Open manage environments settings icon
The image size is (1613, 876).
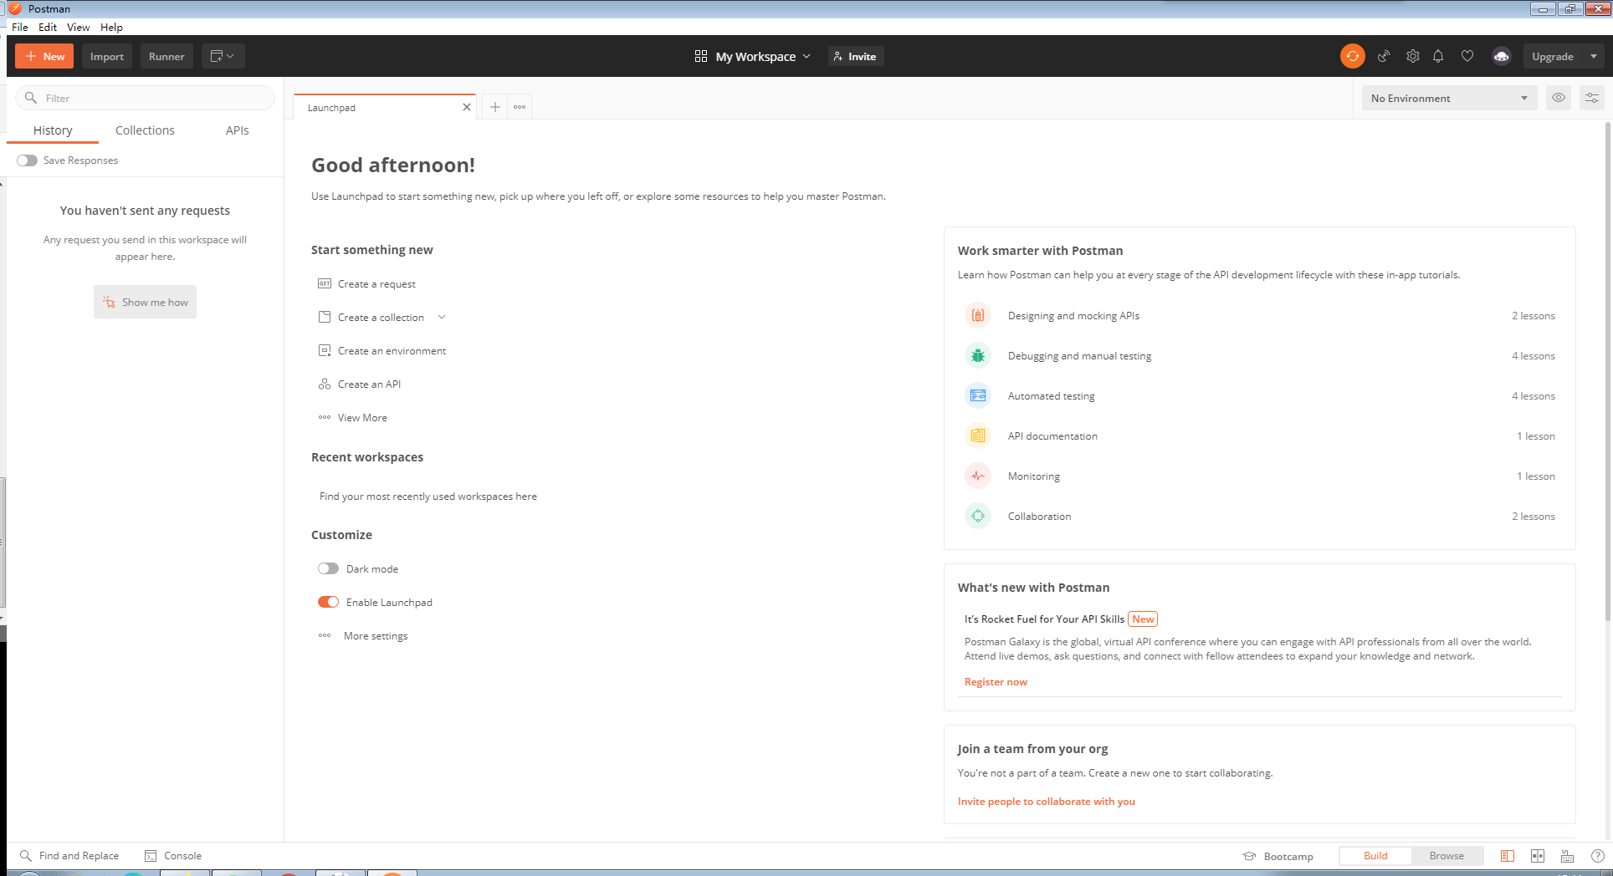pyautogui.click(x=1592, y=98)
